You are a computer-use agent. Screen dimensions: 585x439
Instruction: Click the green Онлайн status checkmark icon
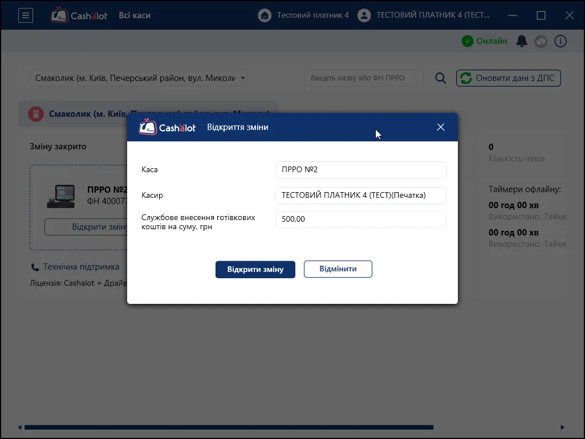pyautogui.click(x=468, y=41)
